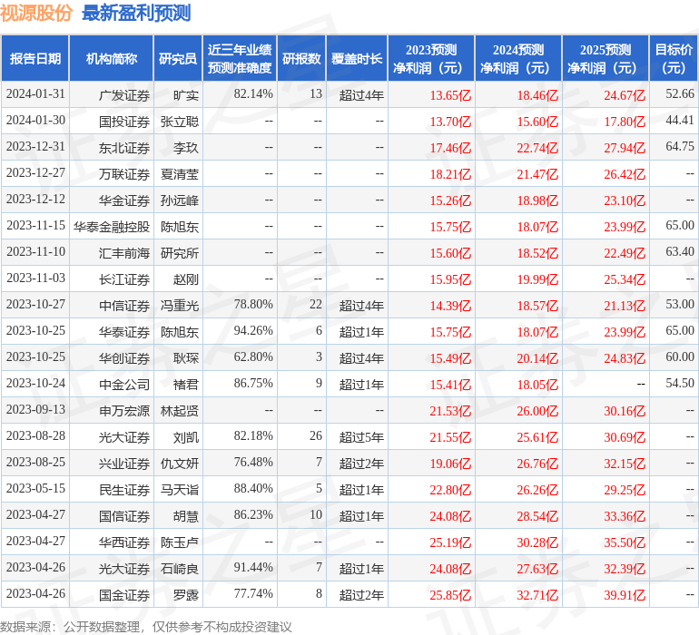
Task: Click target price 52.66
Action: (680, 94)
